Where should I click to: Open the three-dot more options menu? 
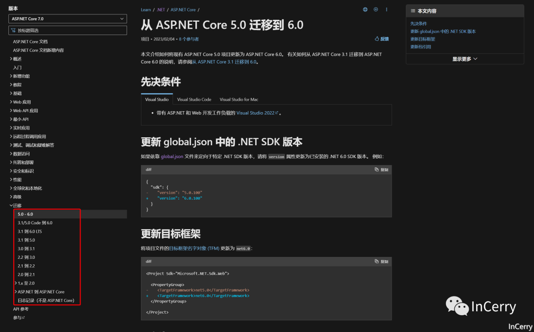[x=387, y=9]
